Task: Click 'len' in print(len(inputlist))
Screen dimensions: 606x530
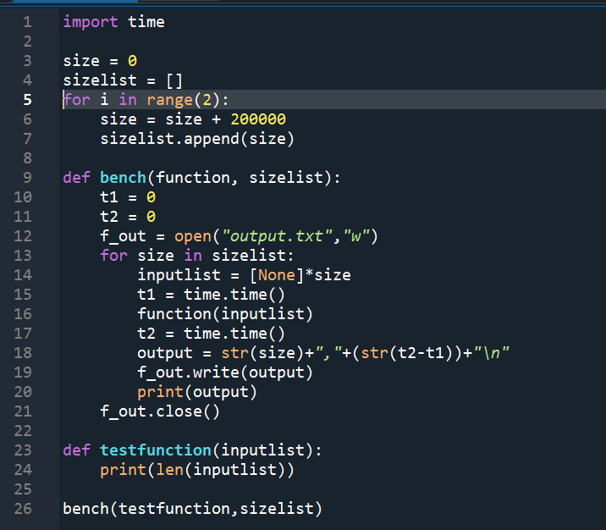Action: point(169,470)
